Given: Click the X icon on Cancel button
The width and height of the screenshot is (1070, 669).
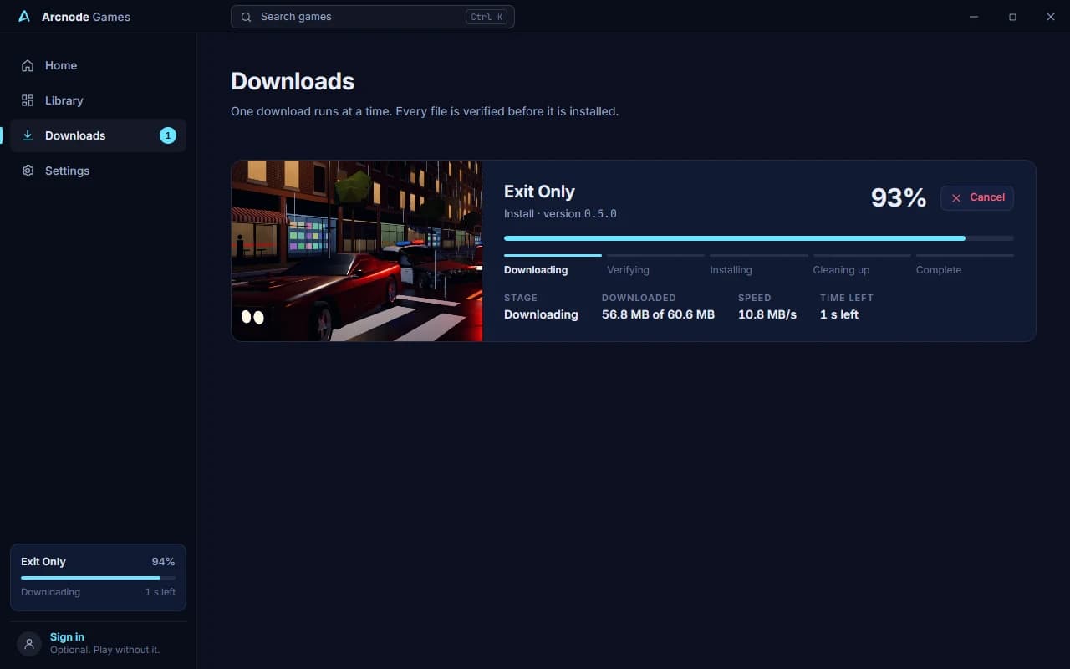Looking at the screenshot, I should click(956, 198).
